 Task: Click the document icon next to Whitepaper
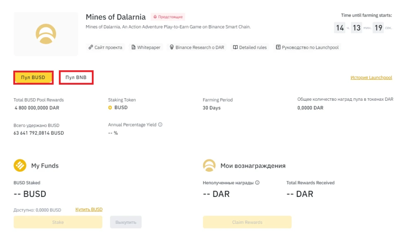pos(133,47)
